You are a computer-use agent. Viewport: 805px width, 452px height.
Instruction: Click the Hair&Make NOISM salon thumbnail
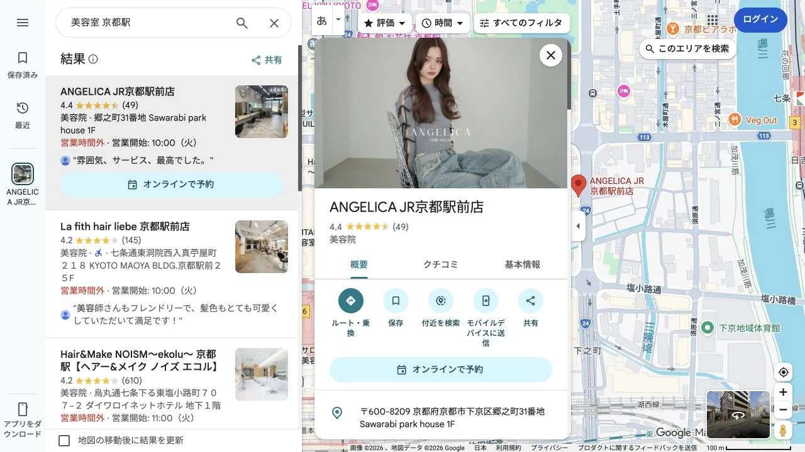(x=262, y=375)
